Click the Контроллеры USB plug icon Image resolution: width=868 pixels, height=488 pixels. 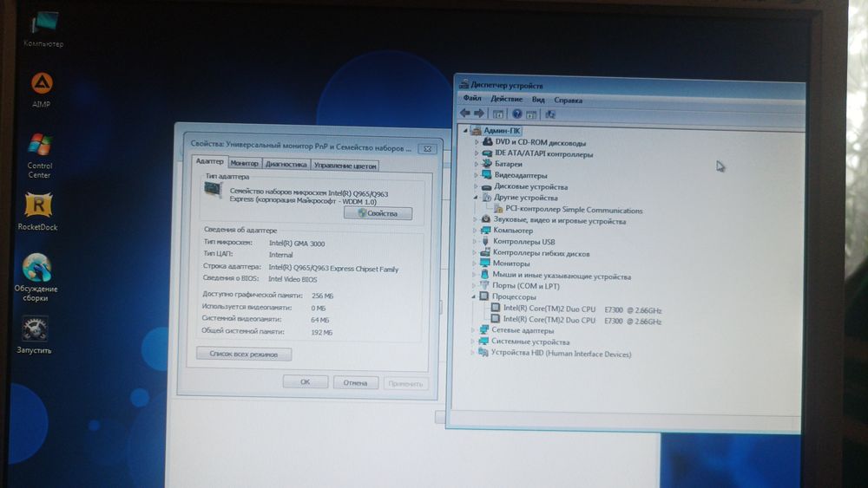[x=485, y=241]
